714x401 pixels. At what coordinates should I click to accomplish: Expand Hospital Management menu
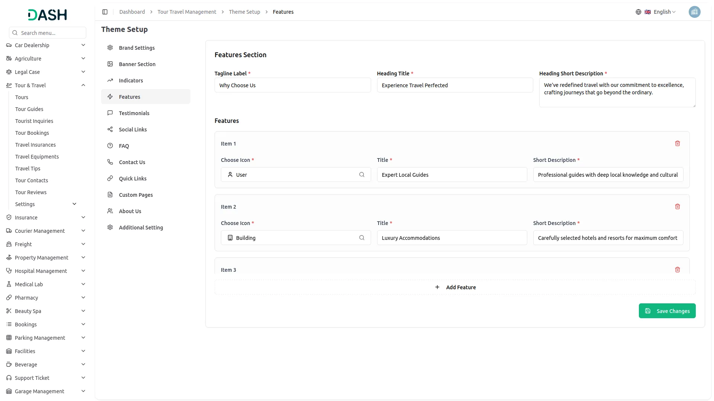83,271
